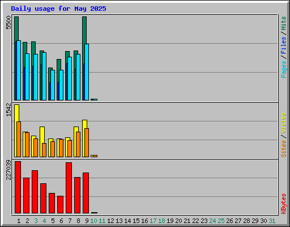Click day 2 on the x-axis
This screenshot has height=227, width=290.
click(x=27, y=221)
